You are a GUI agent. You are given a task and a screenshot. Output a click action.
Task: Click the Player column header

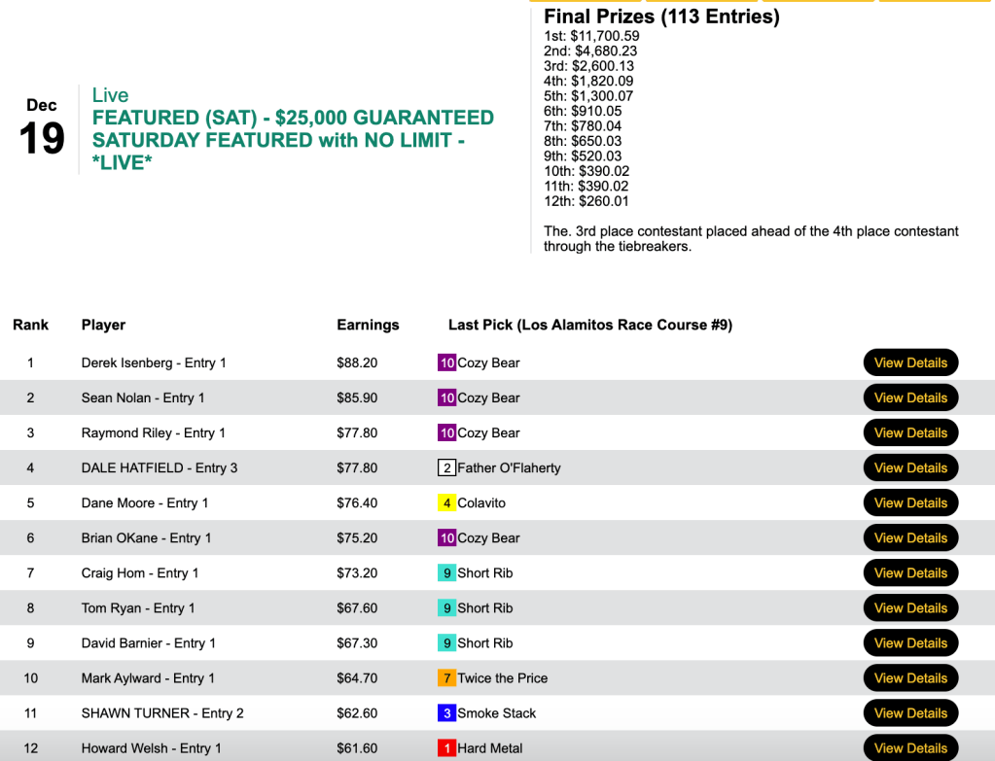click(103, 325)
